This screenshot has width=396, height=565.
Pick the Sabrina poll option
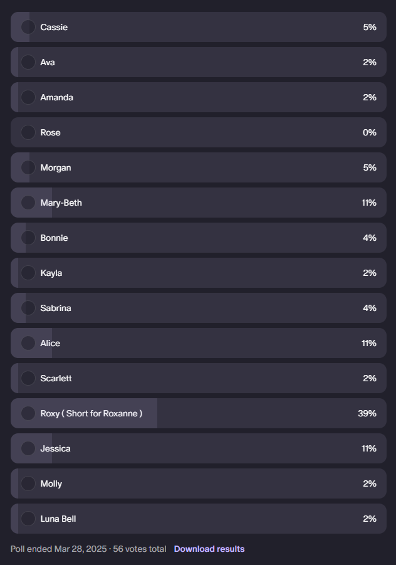(28, 308)
